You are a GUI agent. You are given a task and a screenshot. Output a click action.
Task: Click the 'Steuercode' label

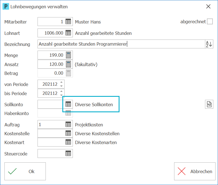16,154
